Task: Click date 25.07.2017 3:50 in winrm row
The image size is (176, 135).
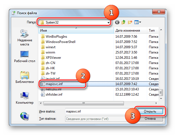Action: pos(126,52)
